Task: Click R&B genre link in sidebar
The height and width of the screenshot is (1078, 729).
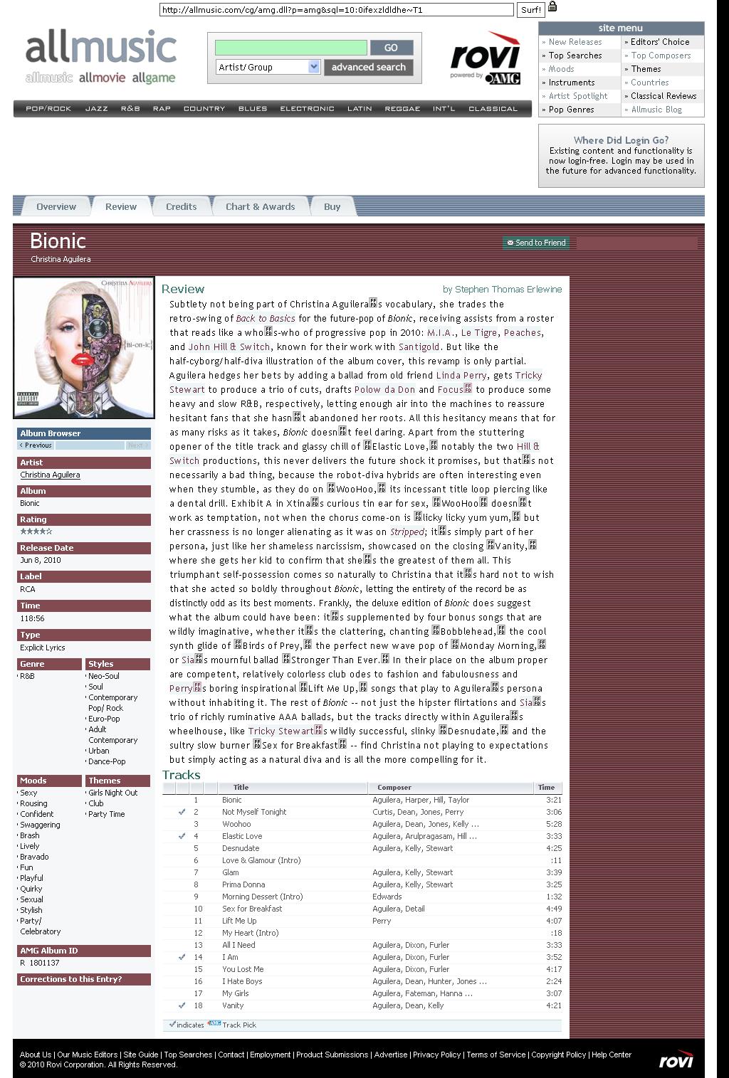Action: point(27,676)
